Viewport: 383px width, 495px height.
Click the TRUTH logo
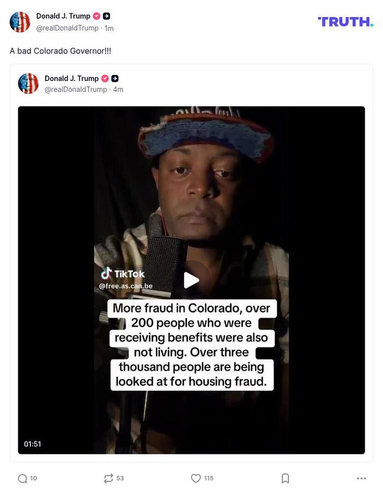pos(346,22)
